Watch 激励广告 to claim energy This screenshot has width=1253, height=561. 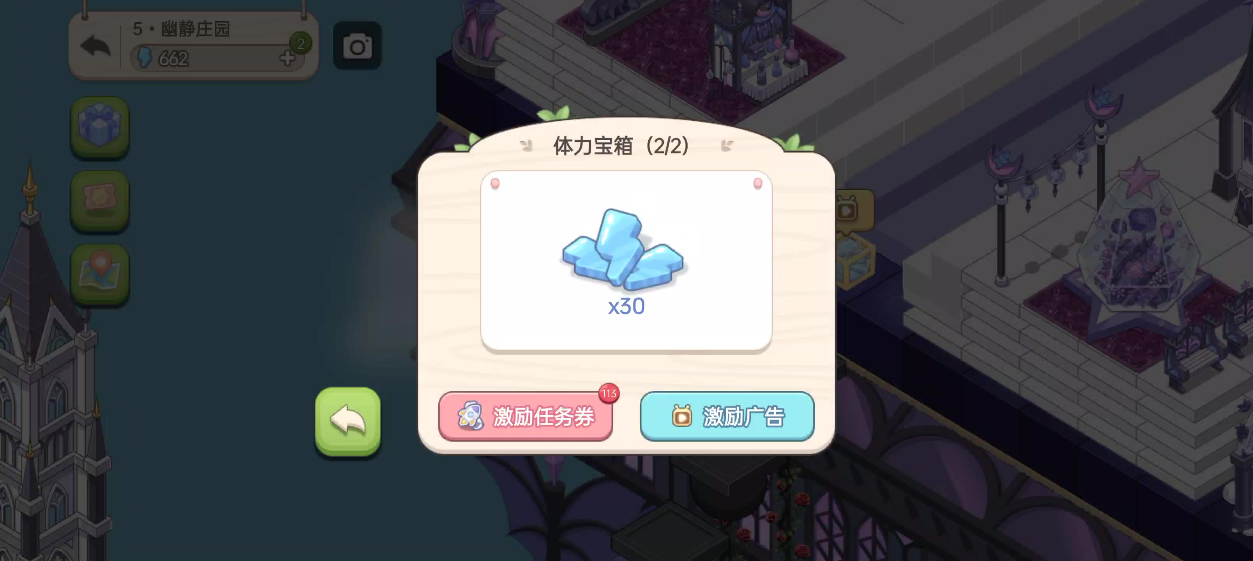[x=727, y=416]
